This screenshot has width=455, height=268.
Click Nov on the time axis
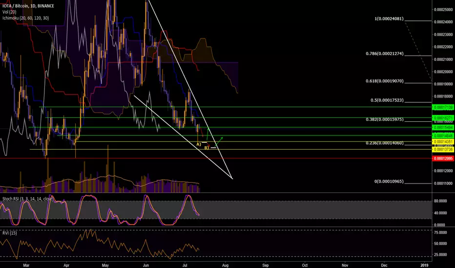coord(345,265)
